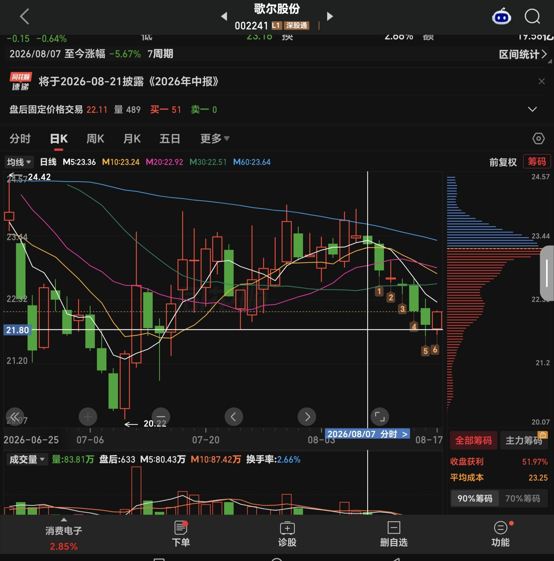Screen dimensions: 554x561
Task: Select the 日K tab
Action: click(x=59, y=139)
